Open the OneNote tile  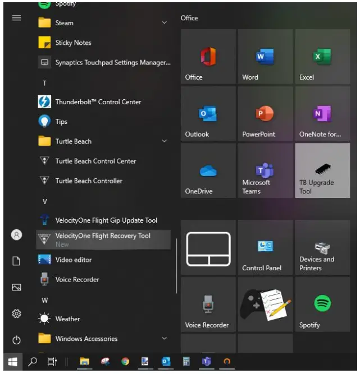(322, 114)
